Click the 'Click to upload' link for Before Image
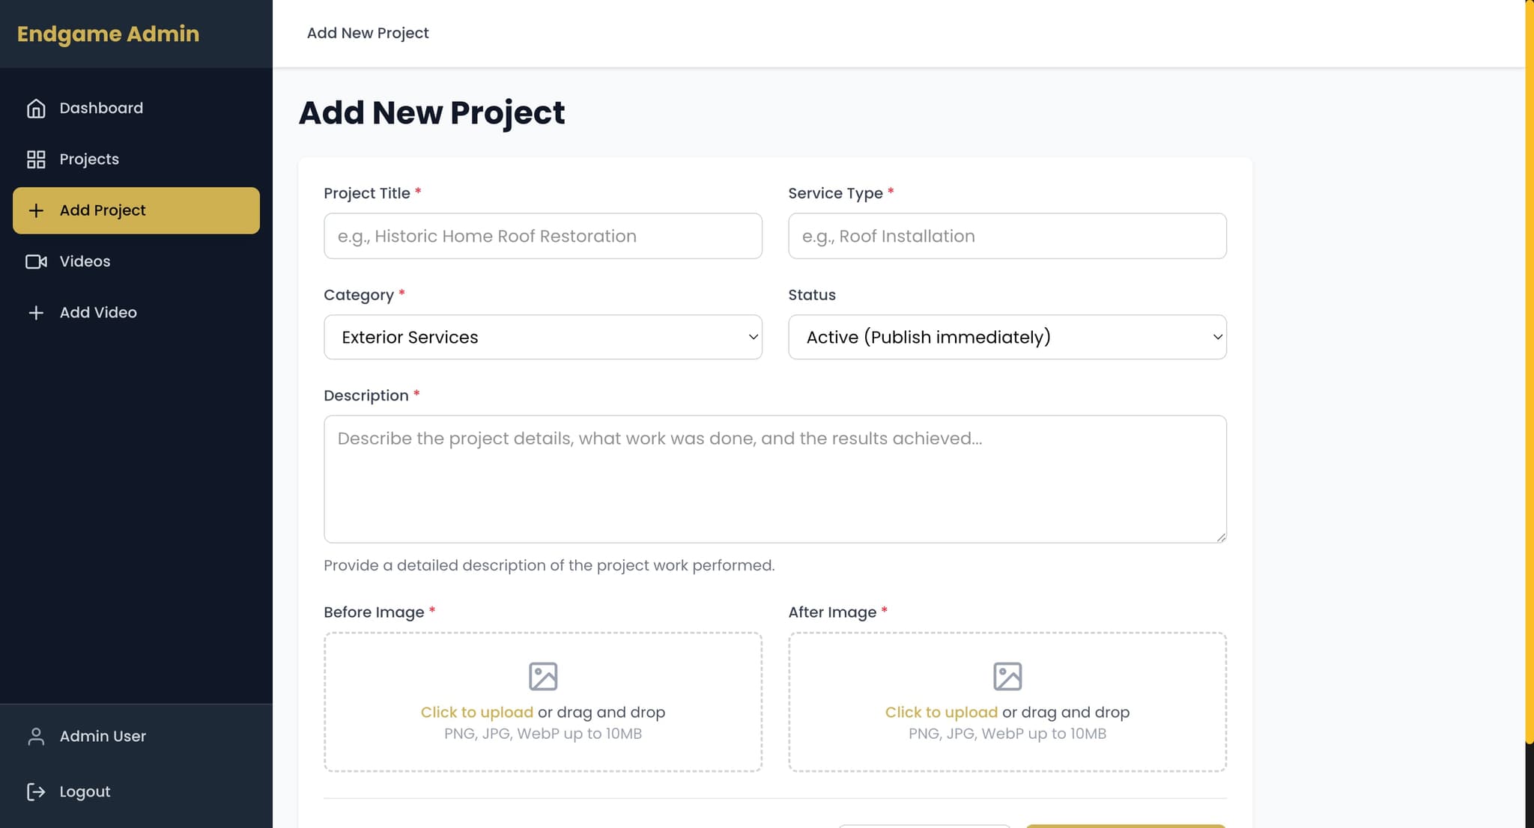 point(476,712)
